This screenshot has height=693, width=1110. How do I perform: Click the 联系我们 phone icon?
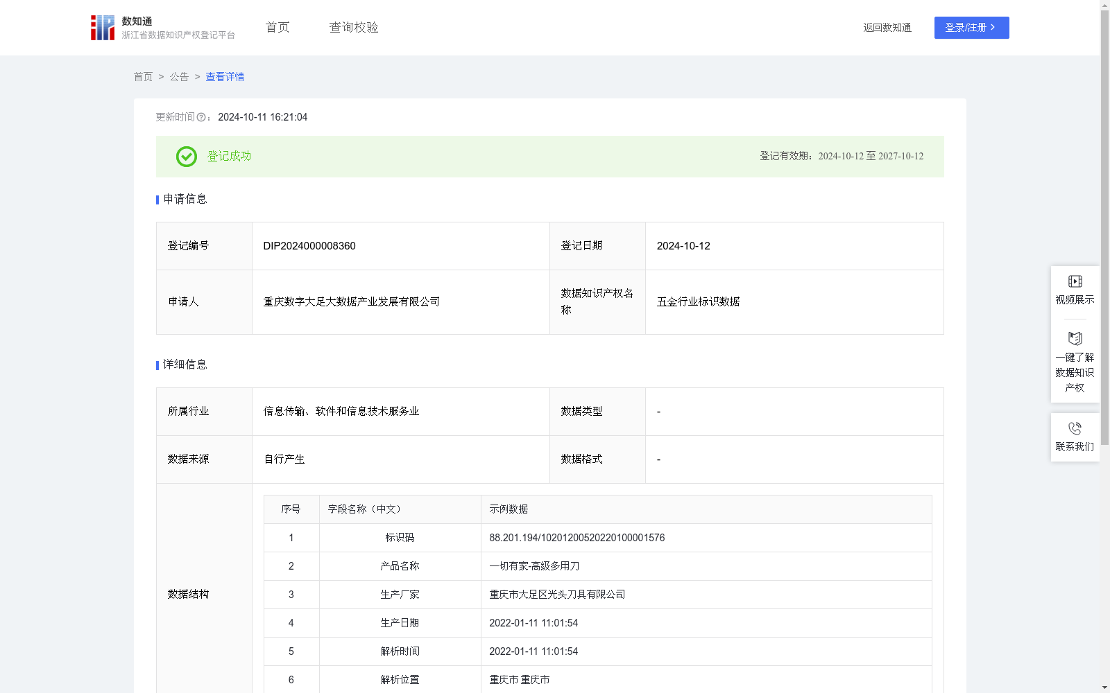1075,429
